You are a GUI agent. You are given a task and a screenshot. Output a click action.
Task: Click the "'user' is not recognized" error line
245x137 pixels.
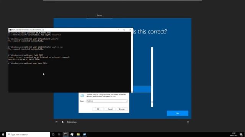coord(39,57)
